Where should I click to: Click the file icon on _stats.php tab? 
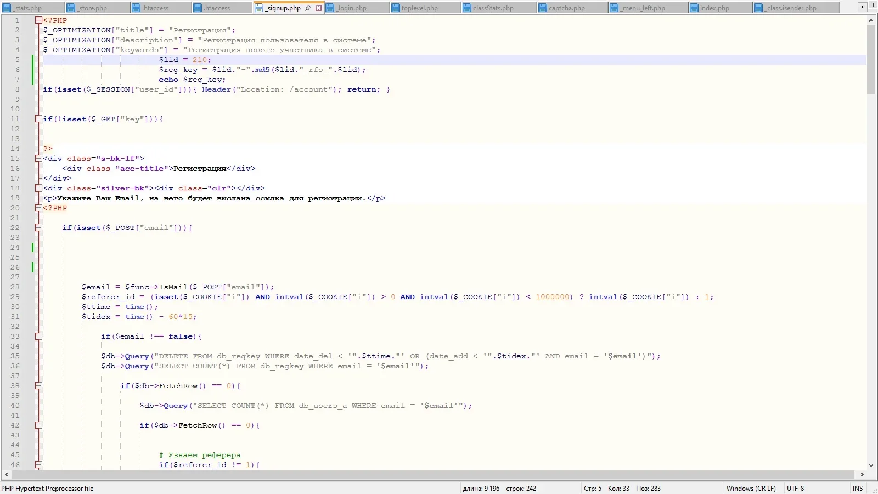pyautogui.click(x=7, y=8)
